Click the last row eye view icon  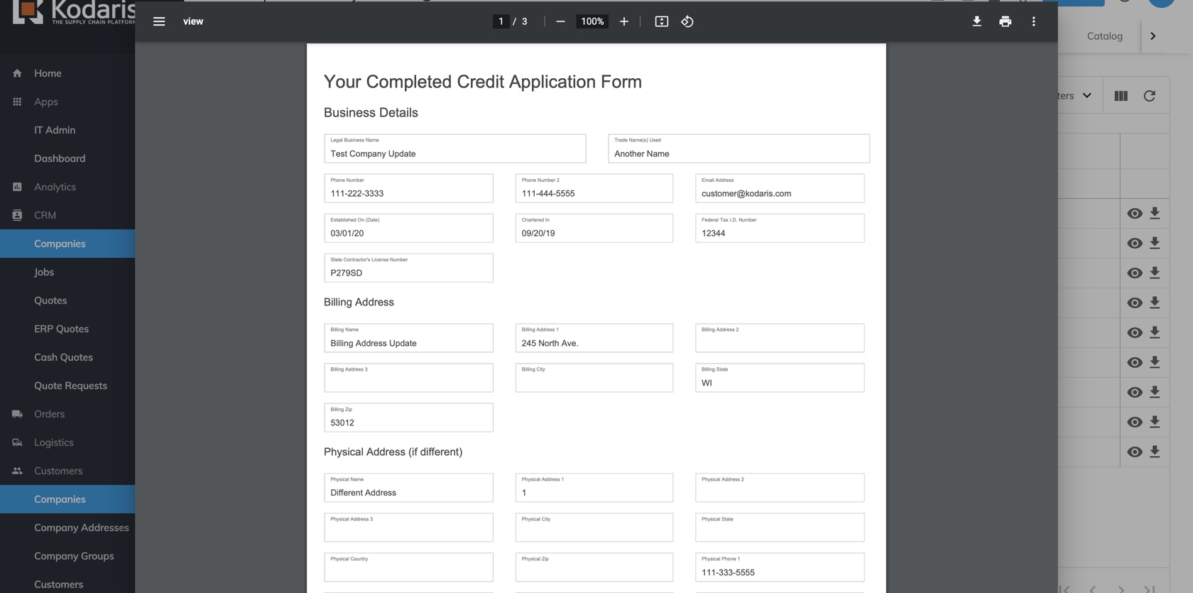[x=1135, y=452]
